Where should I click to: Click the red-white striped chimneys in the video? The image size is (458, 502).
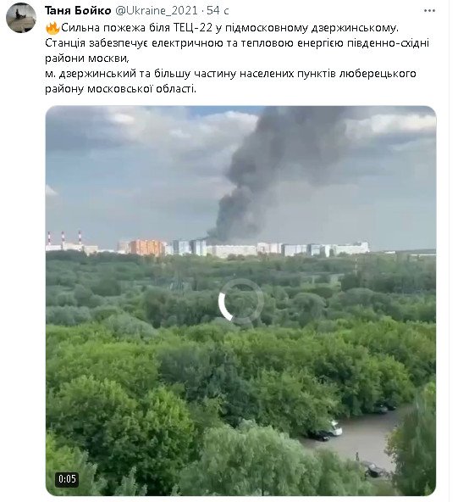[x=64, y=237]
